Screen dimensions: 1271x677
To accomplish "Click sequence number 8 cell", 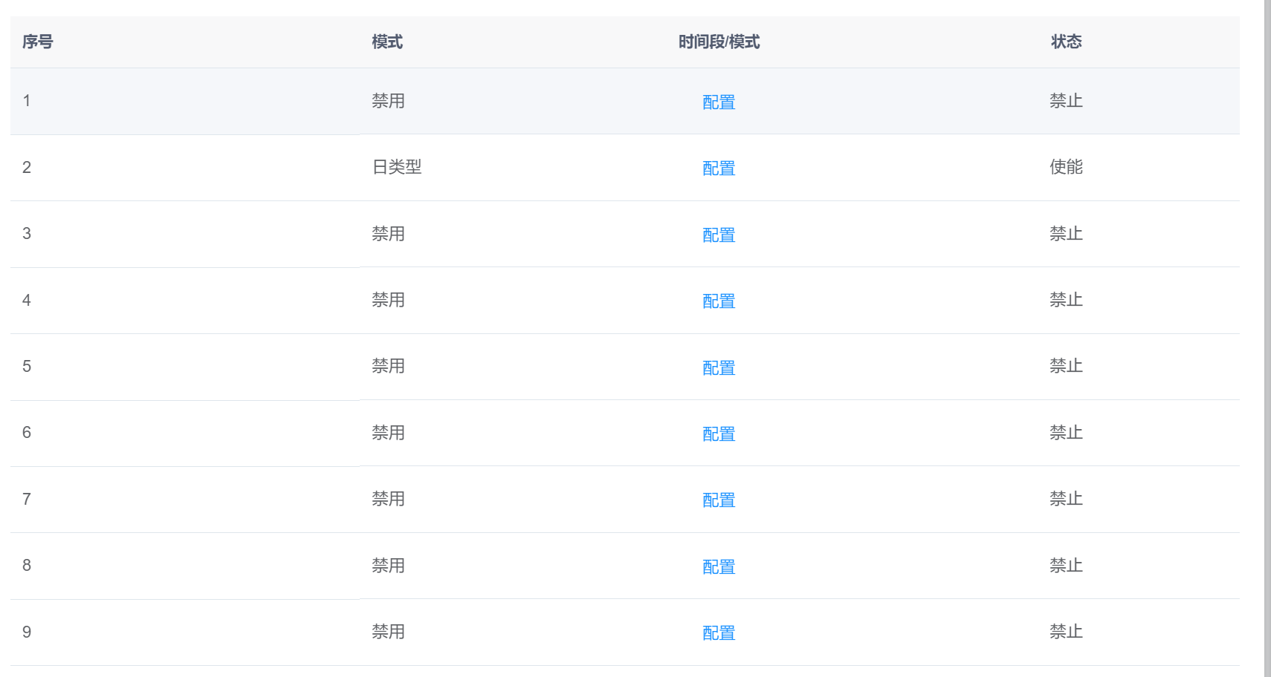I will 27,566.
